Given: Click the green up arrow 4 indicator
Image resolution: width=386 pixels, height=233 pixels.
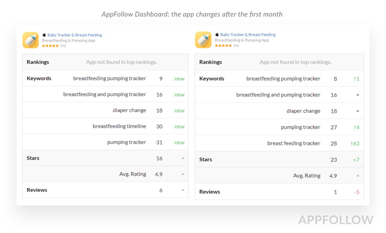Looking at the screenshot, I should [x=356, y=127].
